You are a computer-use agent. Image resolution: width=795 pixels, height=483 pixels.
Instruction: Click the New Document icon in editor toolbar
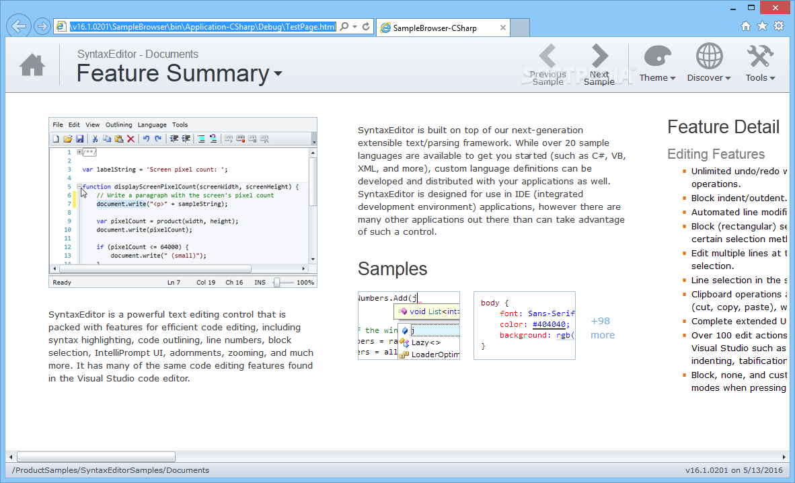click(56, 139)
